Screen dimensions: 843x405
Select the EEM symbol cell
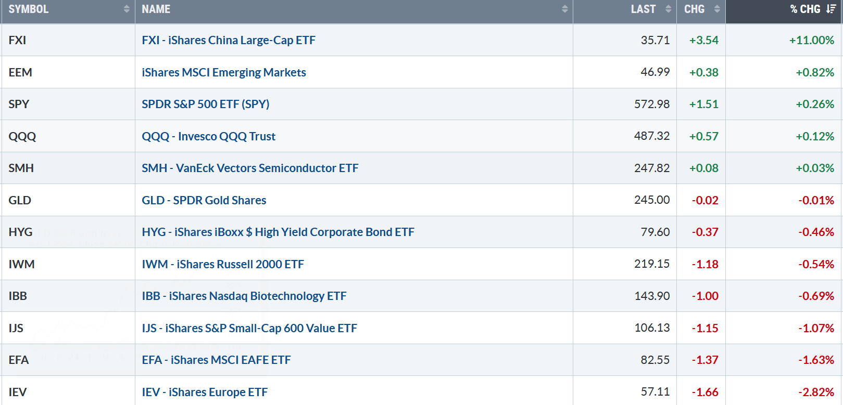point(68,72)
